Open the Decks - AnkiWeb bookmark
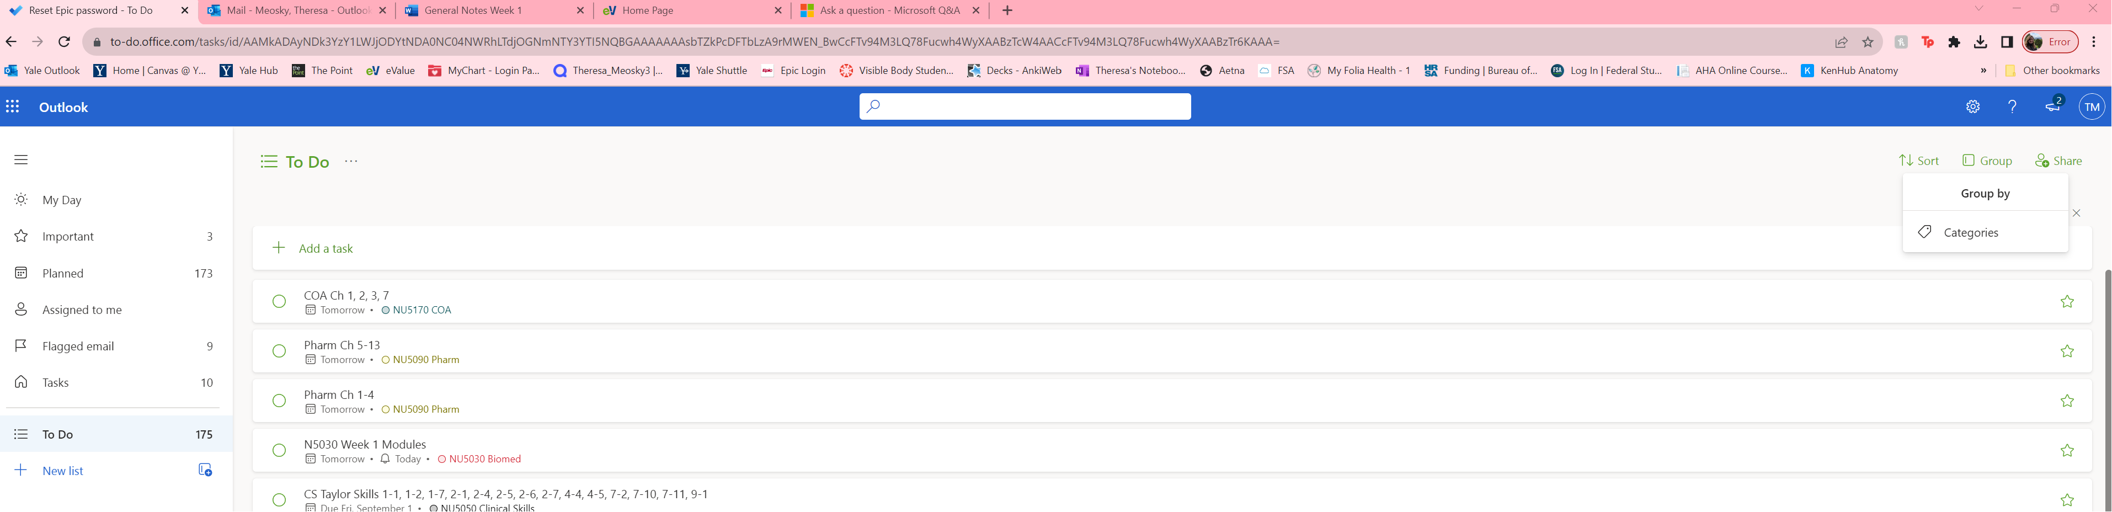2112x512 pixels. [1014, 71]
